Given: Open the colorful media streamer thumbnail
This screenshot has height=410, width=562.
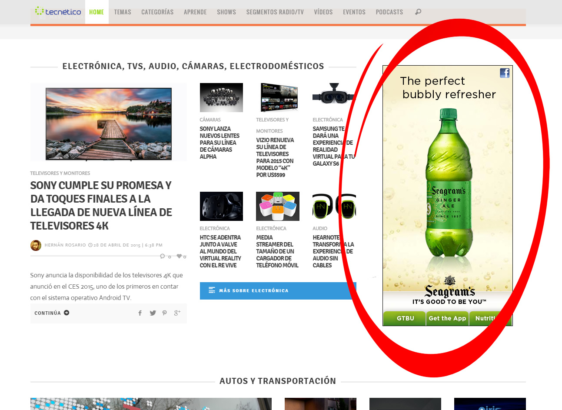Looking at the screenshot, I should tap(278, 206).
